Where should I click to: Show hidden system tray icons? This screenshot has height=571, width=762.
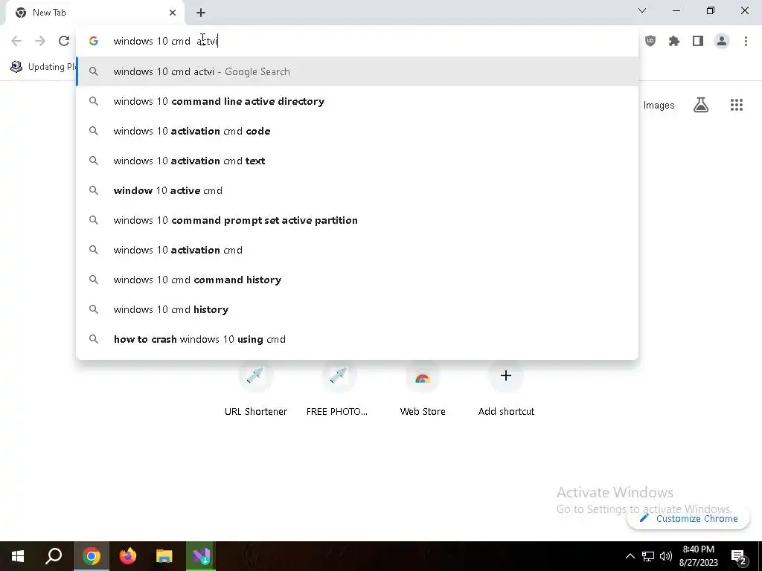pos(630,556)
